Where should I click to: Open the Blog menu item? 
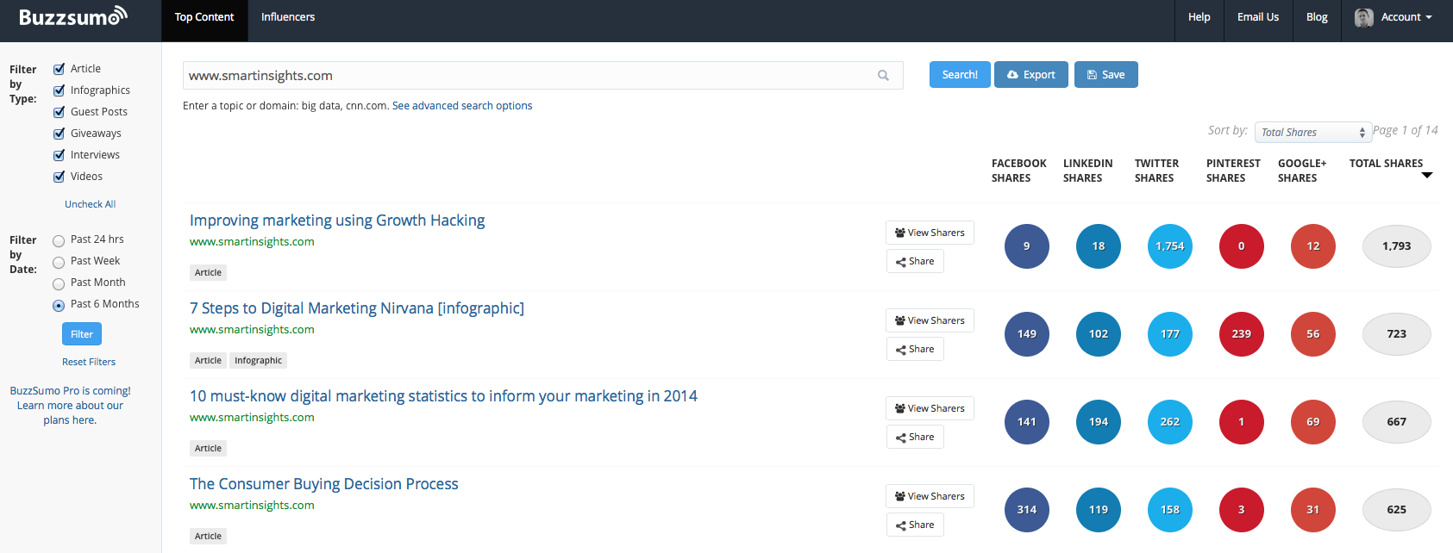pos(1317,17)
